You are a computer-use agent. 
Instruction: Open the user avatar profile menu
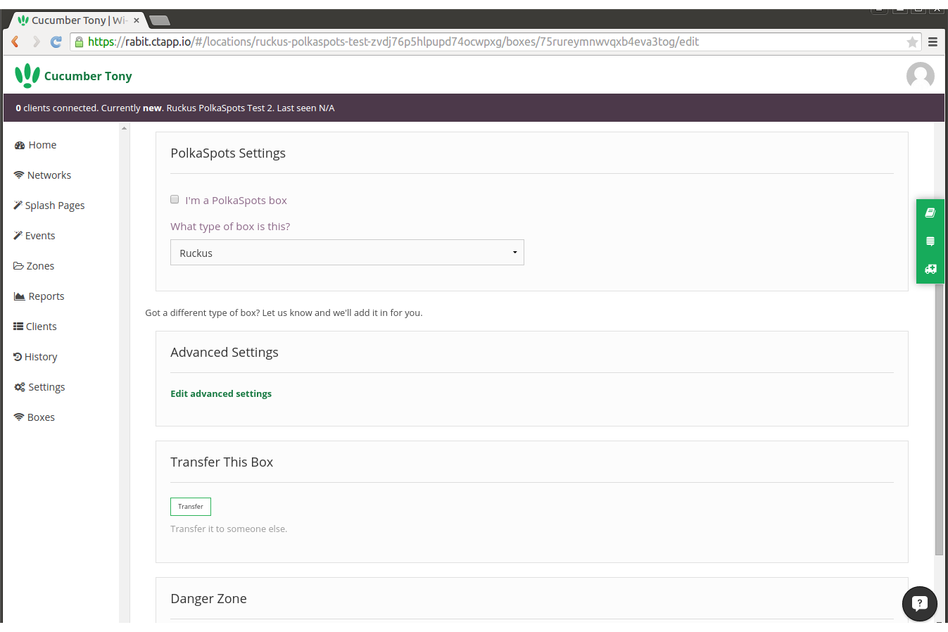point(920,75)
